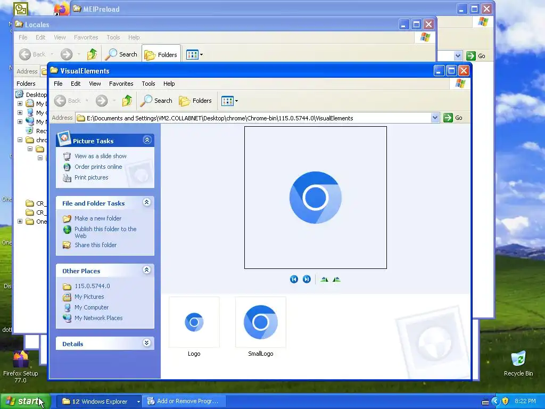Click Search in the VisualElements toolbar
Screen dimensions: 545x409
(x=156, y=101)
